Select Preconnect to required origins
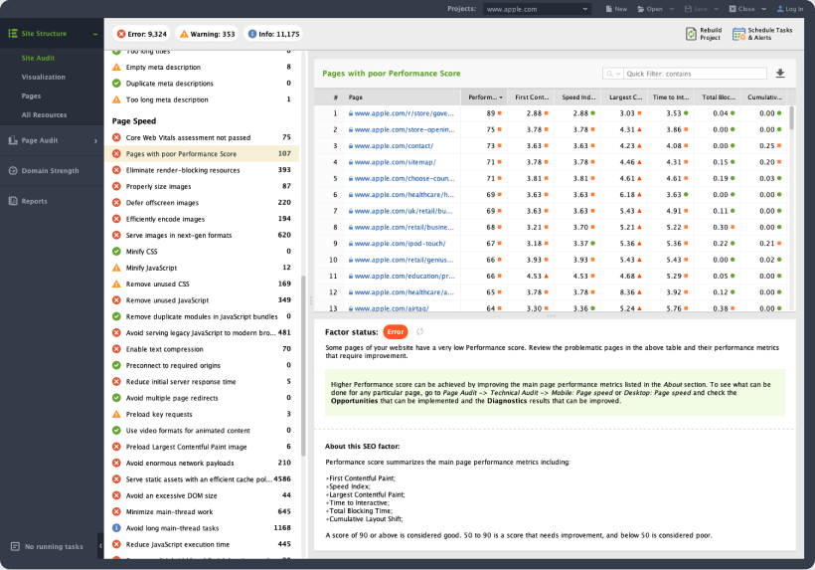 pos(203,366)
